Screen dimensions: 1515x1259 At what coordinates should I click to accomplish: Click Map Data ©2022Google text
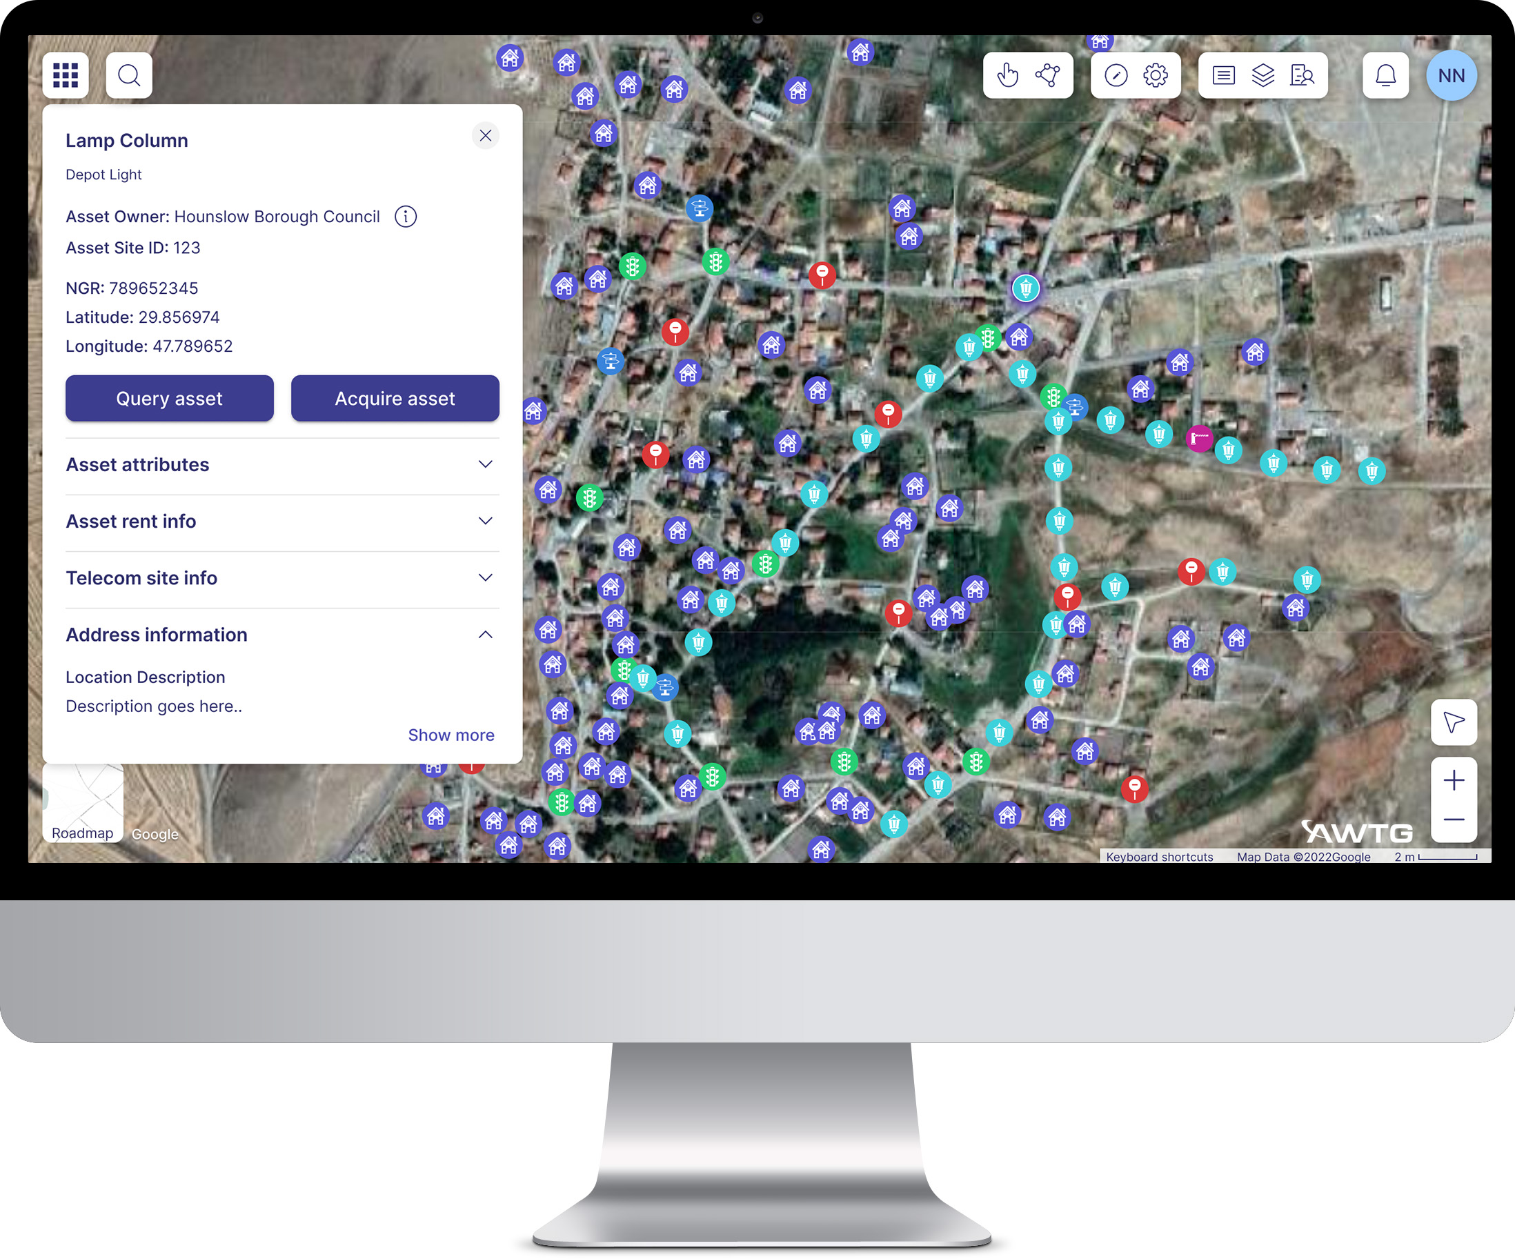pos(1304,857)
